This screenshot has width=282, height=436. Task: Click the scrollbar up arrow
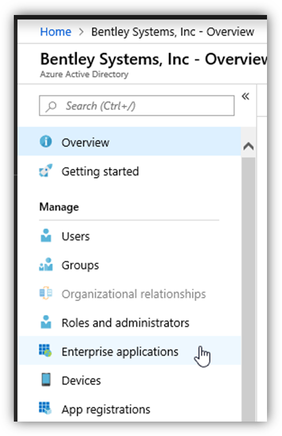click(x=249, y=146)
